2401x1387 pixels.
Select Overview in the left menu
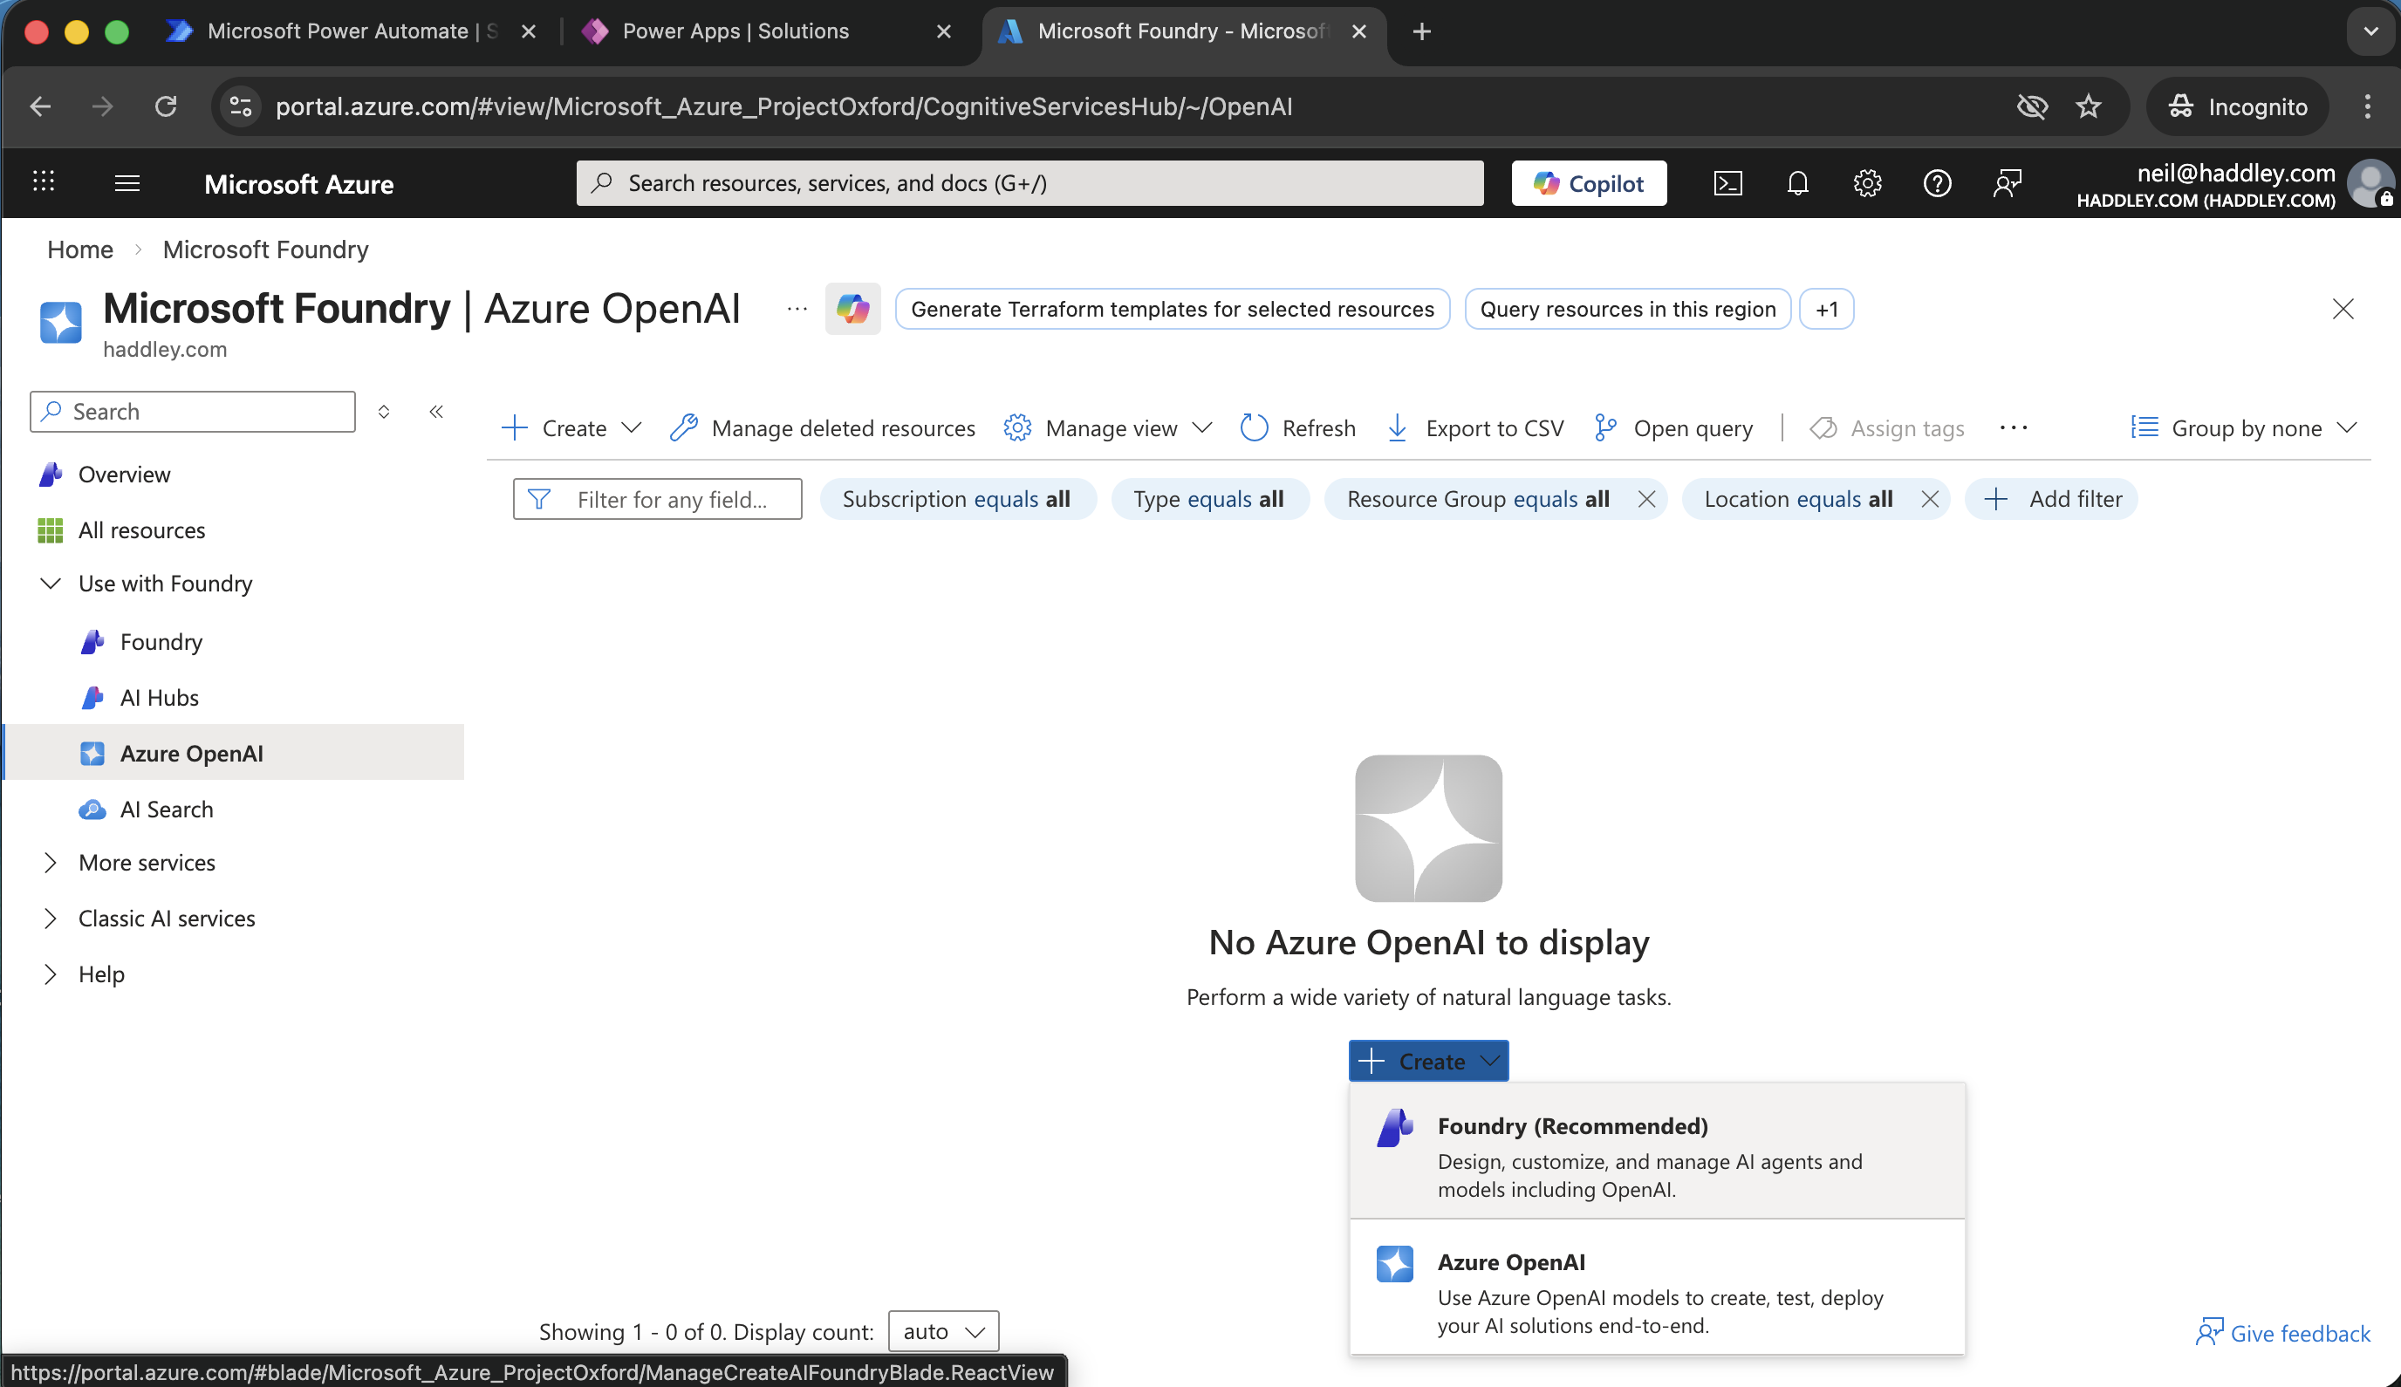(x=123, y=474)
